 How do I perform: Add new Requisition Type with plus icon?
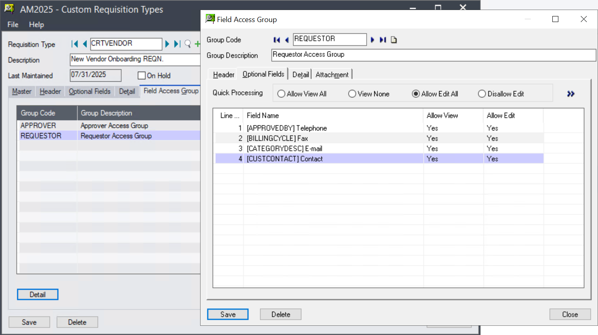click(197, 44)
